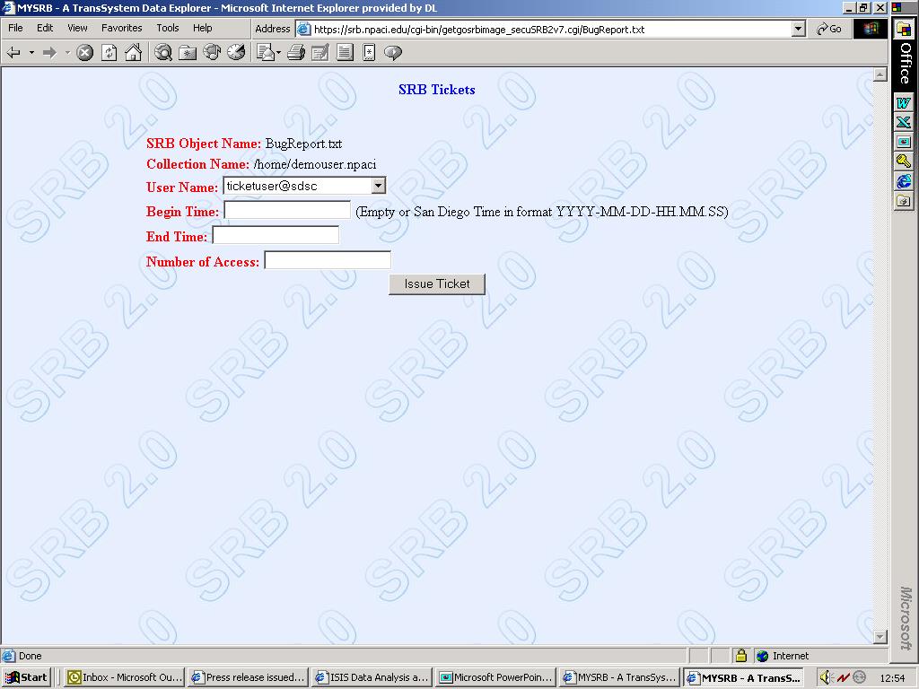Open the View menu

(x=77, y=28)
